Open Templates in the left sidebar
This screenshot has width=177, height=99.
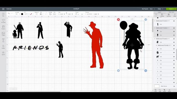click(x=3, y=21)
